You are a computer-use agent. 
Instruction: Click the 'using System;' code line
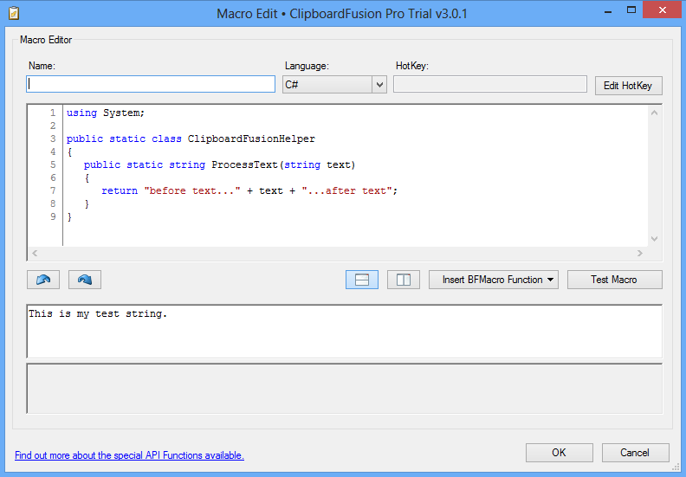tap(106, 113)
